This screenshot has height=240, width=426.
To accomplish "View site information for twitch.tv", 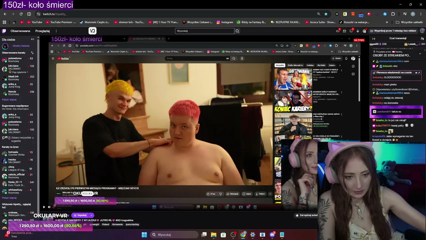I will tap(39, 14).
